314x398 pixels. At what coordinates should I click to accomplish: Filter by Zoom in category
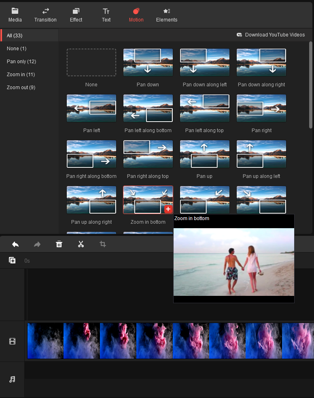click(x=21, y=75)
